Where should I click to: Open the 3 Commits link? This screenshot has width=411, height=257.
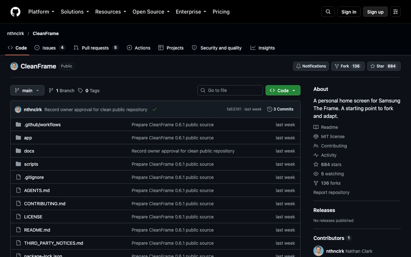pos(280,109)
